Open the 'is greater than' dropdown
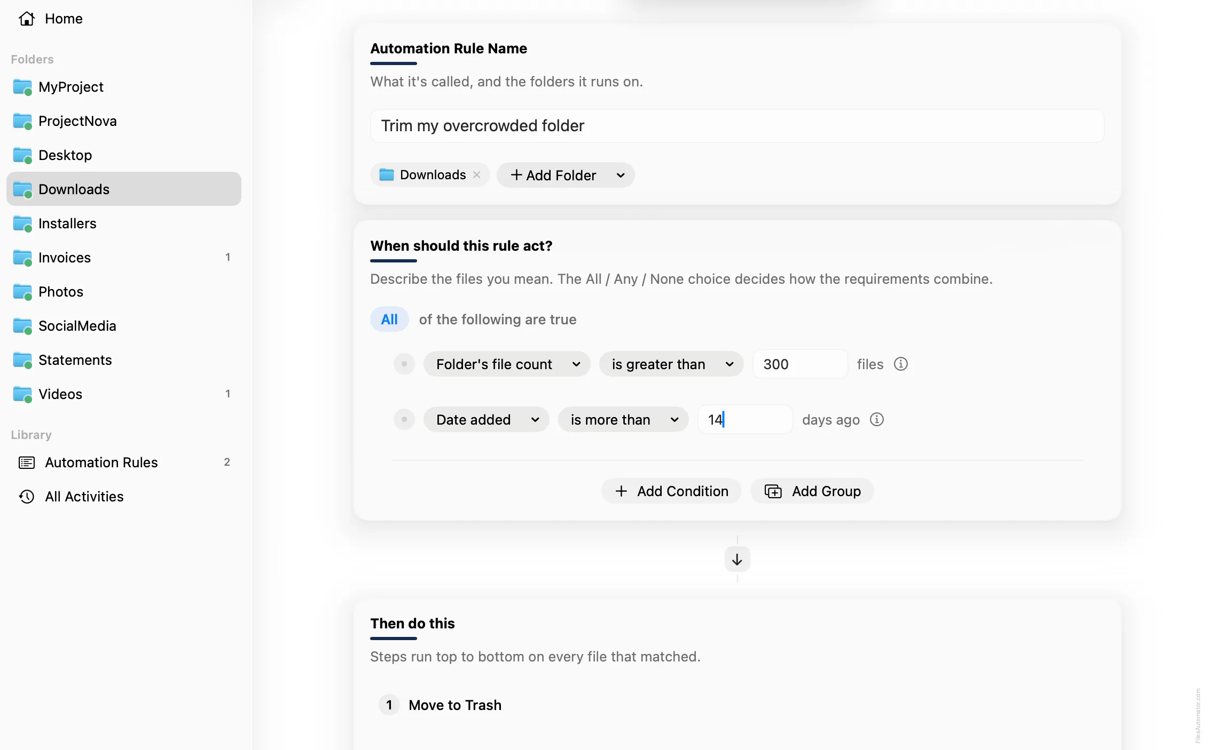The height and width of the screenshot is (750, 1208). tap(671, 364)
